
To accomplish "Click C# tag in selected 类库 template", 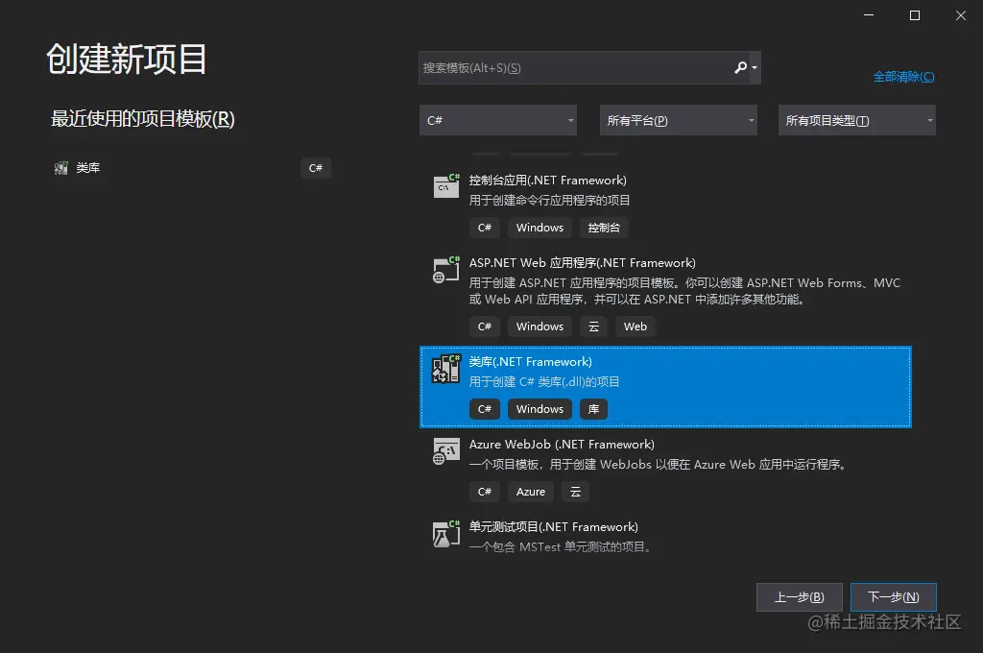I will pyautogui.click(x=485, y=409).
